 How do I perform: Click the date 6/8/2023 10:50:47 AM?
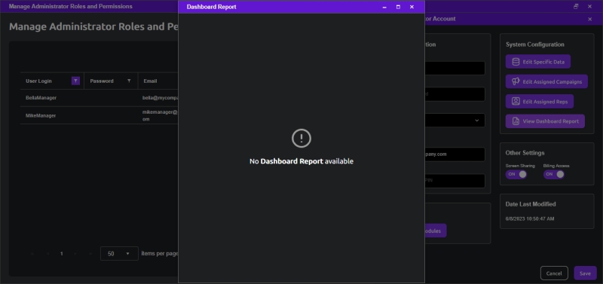pyautogui.click(x=530, y=218)
